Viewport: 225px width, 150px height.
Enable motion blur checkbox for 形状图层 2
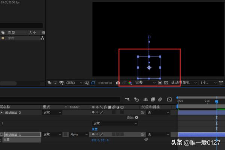114,112
